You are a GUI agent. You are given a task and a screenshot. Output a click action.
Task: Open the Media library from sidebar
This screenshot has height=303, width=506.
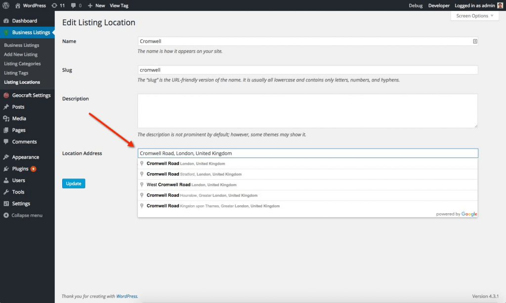19,118
